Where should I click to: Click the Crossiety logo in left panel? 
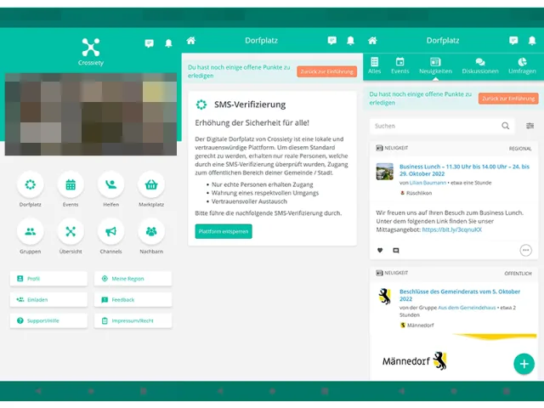(x=91, y=51)
